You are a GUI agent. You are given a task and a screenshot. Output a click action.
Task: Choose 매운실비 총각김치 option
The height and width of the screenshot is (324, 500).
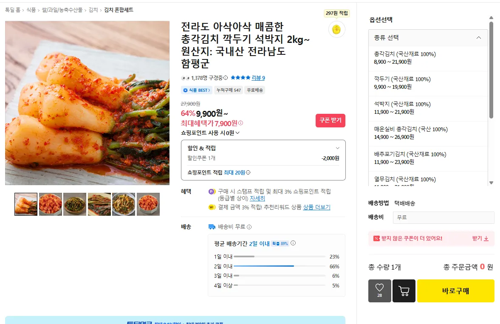pos(428,133)
